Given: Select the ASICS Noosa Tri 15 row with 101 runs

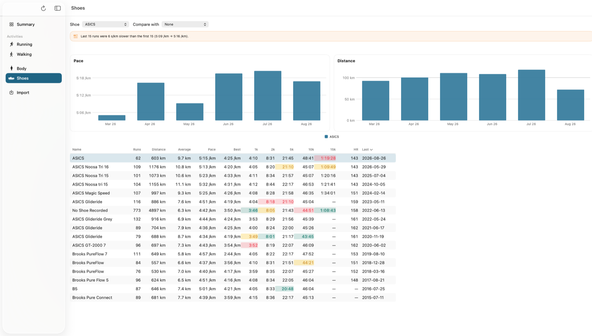Looking at the screenshot, I should coord(233,176).
